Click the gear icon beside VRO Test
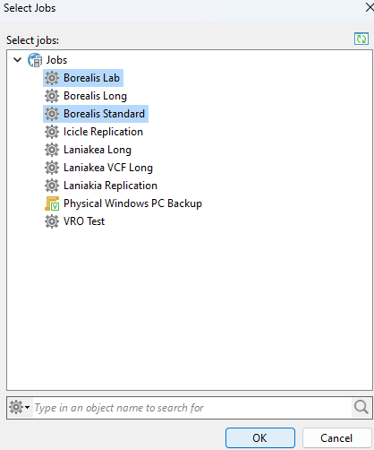 (52, 221)
